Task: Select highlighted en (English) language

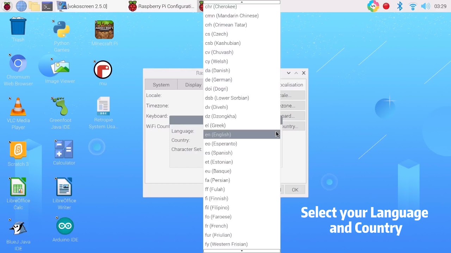Action: tap(242, 134)
